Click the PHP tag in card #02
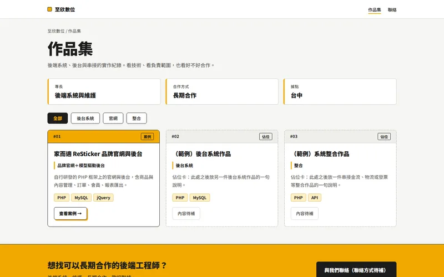Viewport: 444px width, 277px height. tap(180, 198)
